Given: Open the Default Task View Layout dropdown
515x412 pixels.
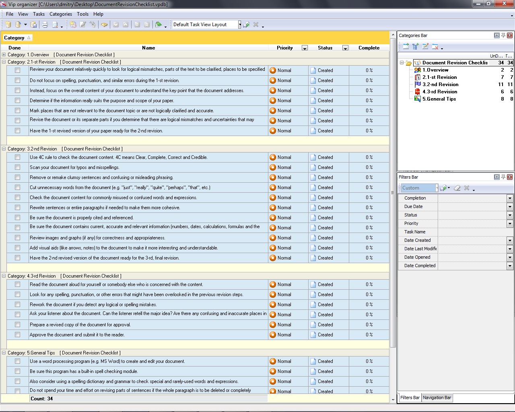Looking at the screenshot, I should point(239,25).
